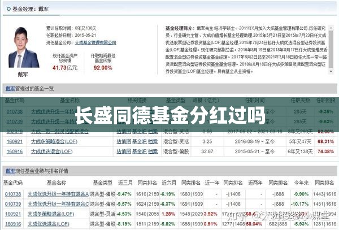
Task: Click the circle bullet icon before 基金经理：戴军
Action: 8,9
